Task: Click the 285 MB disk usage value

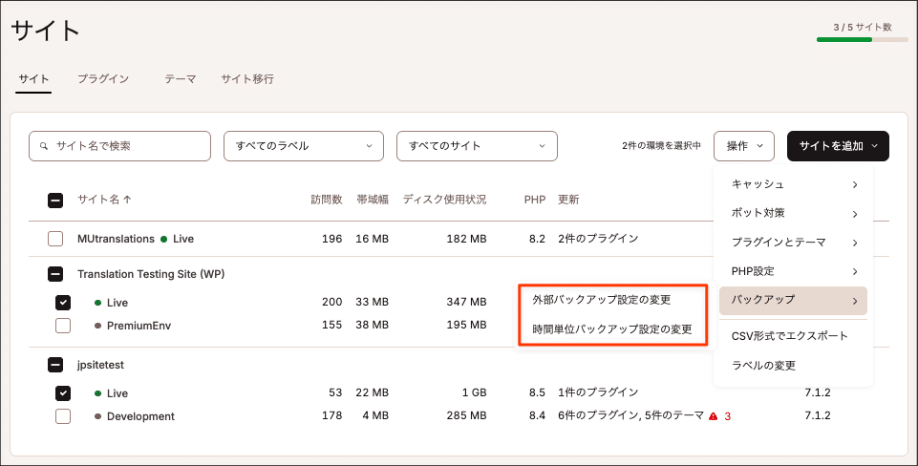Action: coord(466,415)
